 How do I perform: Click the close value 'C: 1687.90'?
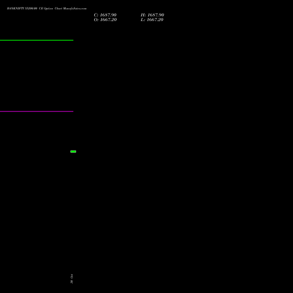[105, 15]
